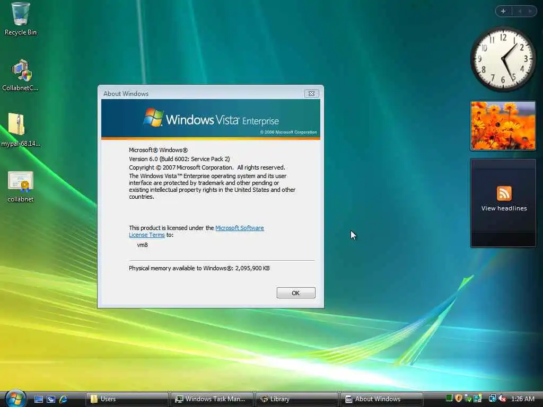Image resolution: width=543 pixels, height=407 pixels.
Task: Click the Task Manager CPU meter tray icon
Action: tap(449, 398)
